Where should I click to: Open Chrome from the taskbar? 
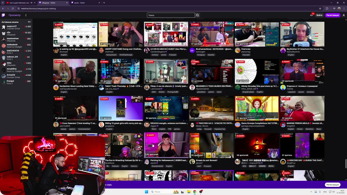(x=195, y=192)
